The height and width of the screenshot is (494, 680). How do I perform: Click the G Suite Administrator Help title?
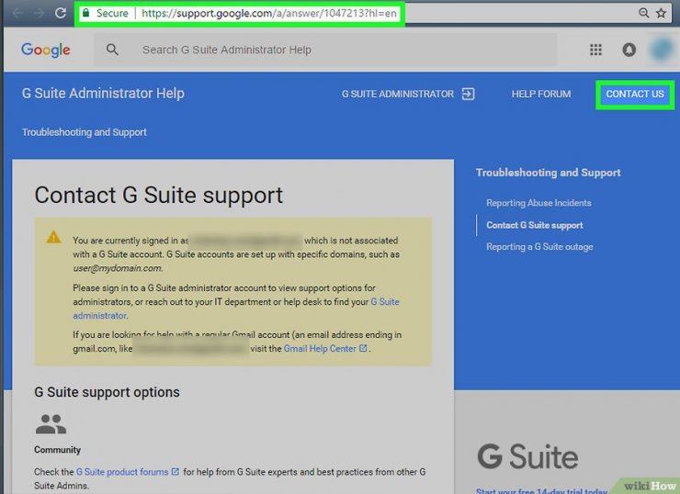(x=103, y=93)
